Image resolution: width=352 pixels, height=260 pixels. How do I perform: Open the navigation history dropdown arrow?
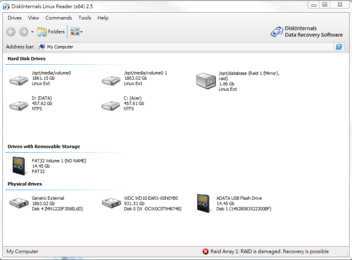32,32
